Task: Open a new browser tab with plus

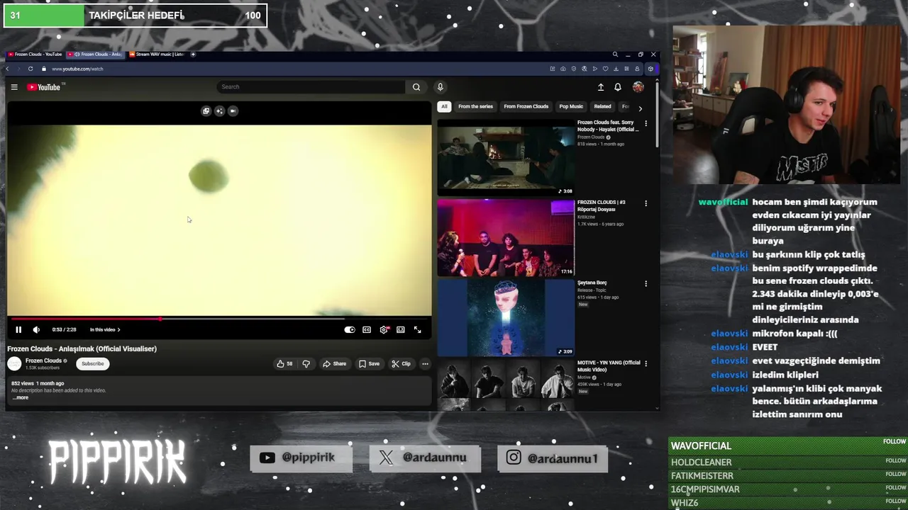Action: pyautogui.click(x=193, y=55)
